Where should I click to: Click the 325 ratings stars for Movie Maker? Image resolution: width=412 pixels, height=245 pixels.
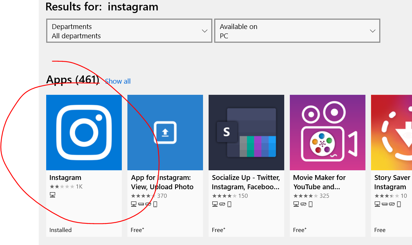click(305, 196)
